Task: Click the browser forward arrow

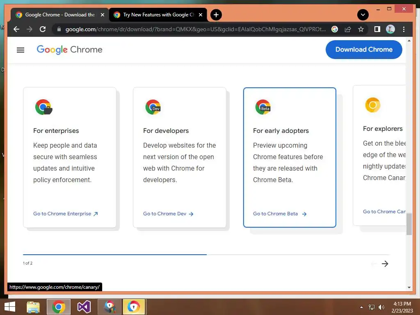Action: 30,29
